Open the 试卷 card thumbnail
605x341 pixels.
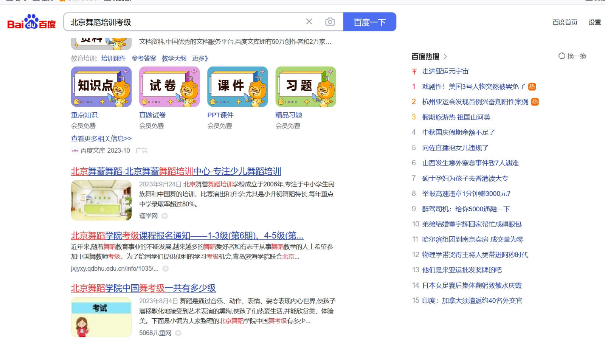[169, 87]
